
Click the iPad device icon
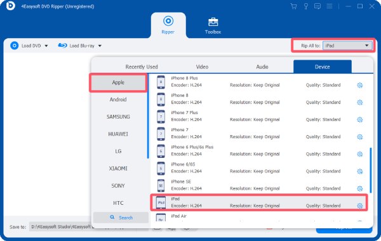[161, 202]
